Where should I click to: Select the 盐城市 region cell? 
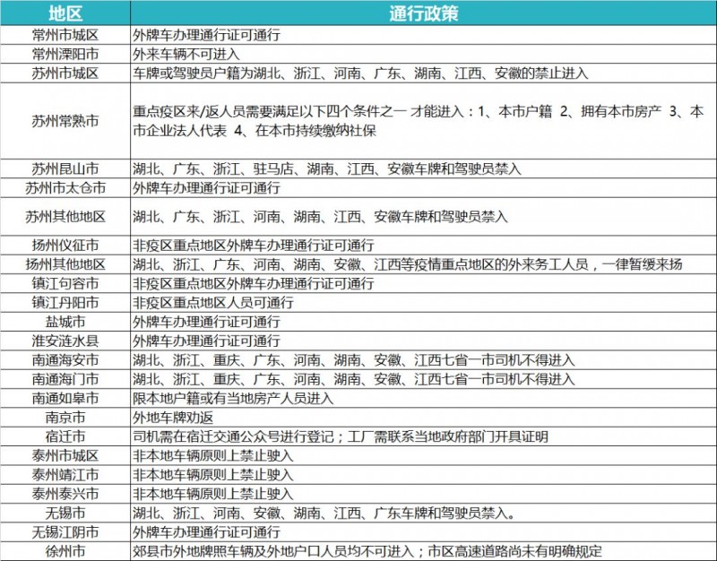pos(65,323)
